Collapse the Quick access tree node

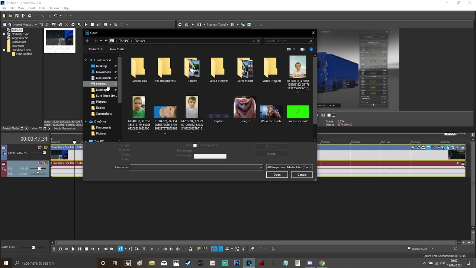[86, 60]
